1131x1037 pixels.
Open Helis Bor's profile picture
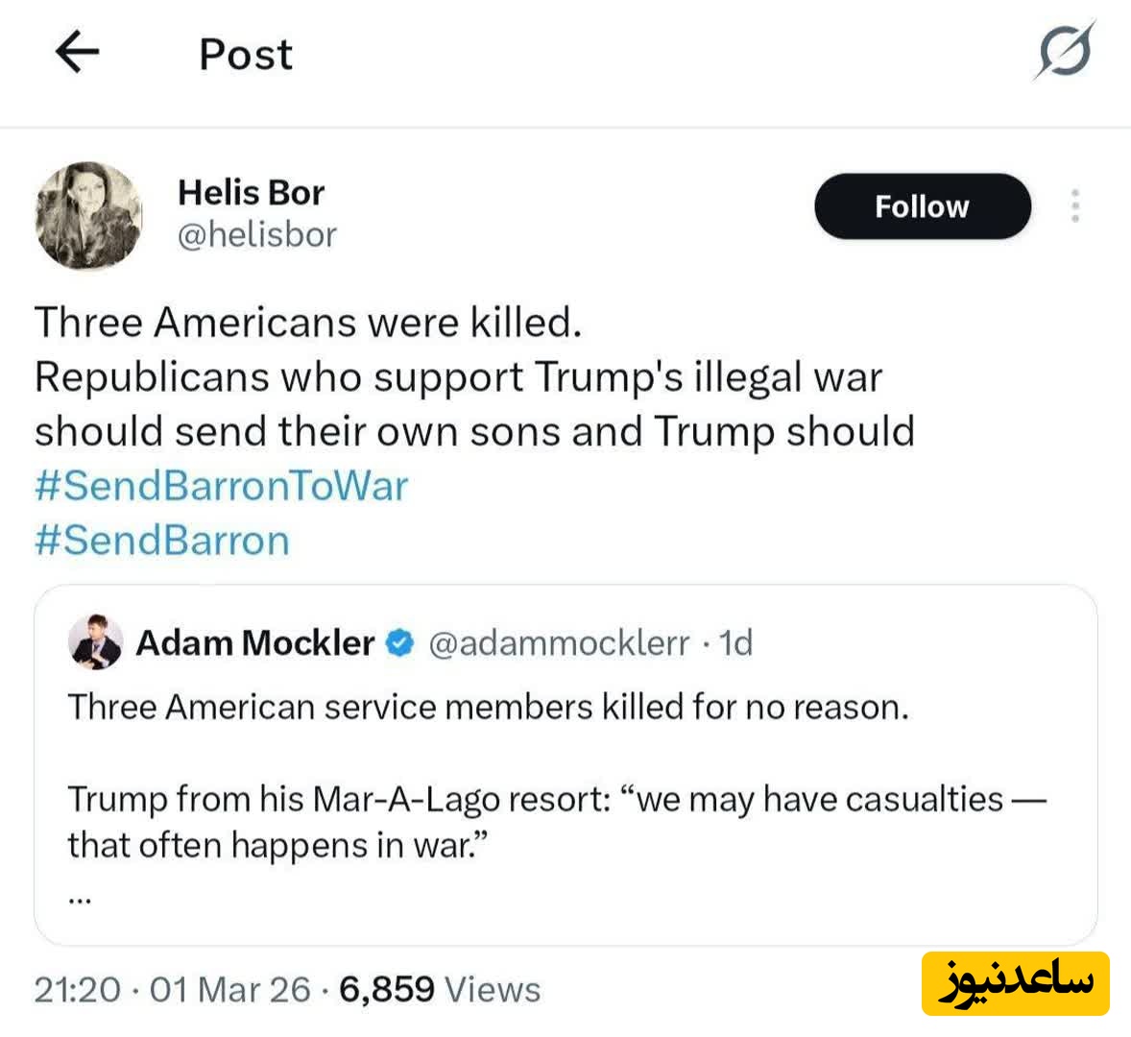88,215
